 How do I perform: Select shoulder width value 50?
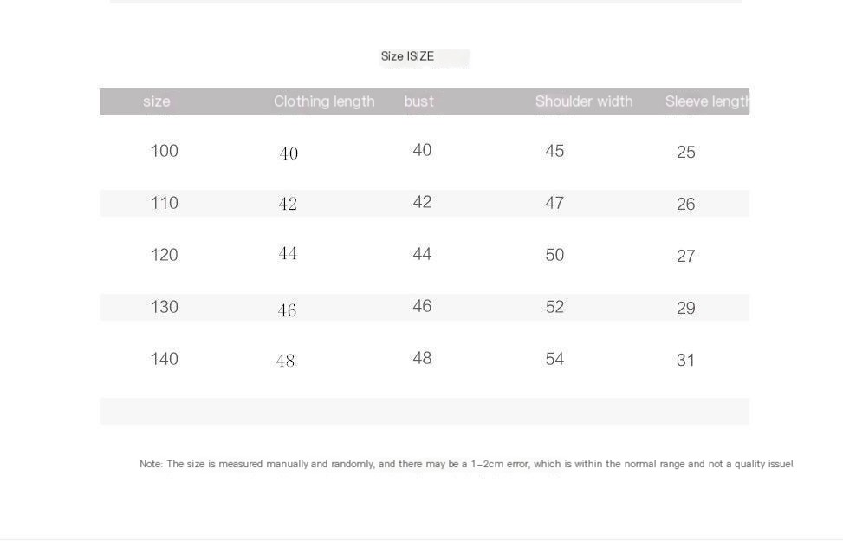554,255
